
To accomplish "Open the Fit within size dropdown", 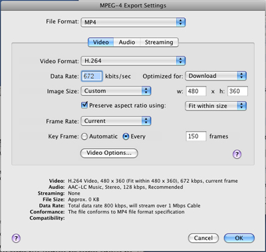I will [x=215, y=106].
